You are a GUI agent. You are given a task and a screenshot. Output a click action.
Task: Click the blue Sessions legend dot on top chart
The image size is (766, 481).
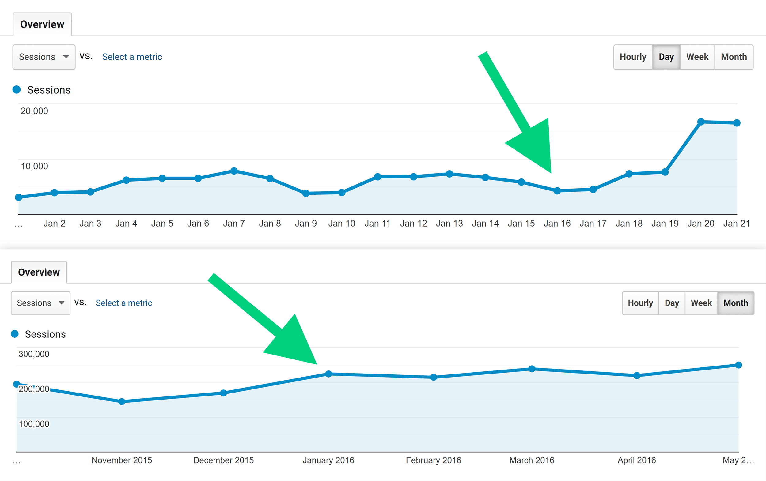coord(17,89)
